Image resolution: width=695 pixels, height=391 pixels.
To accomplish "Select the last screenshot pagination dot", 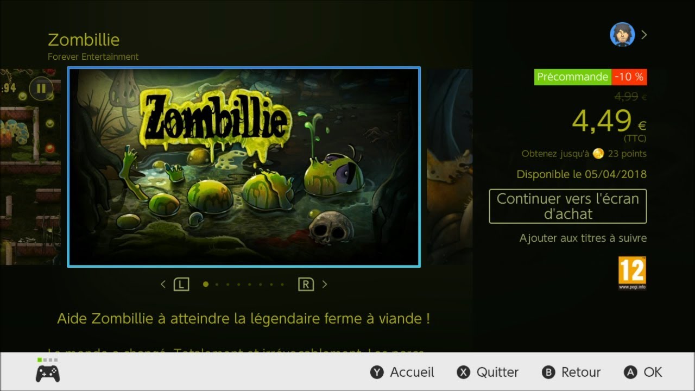I will pyautogui.click(x=282, y=284).
